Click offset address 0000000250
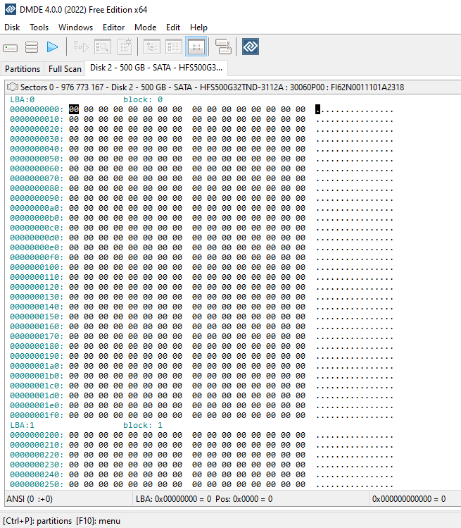Viewport: 461px width, 528px height. (x=37, y=484)
